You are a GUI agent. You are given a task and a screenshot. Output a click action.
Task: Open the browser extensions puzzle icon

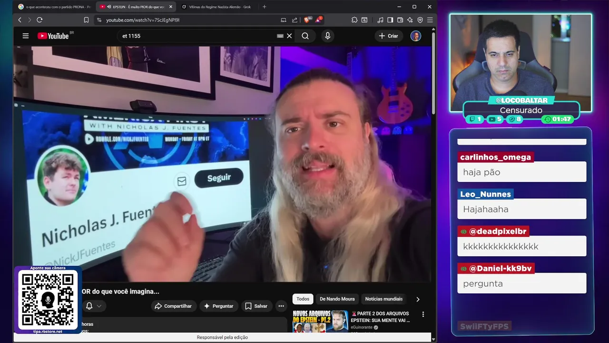pyautogui.click(x=354, y=20)
